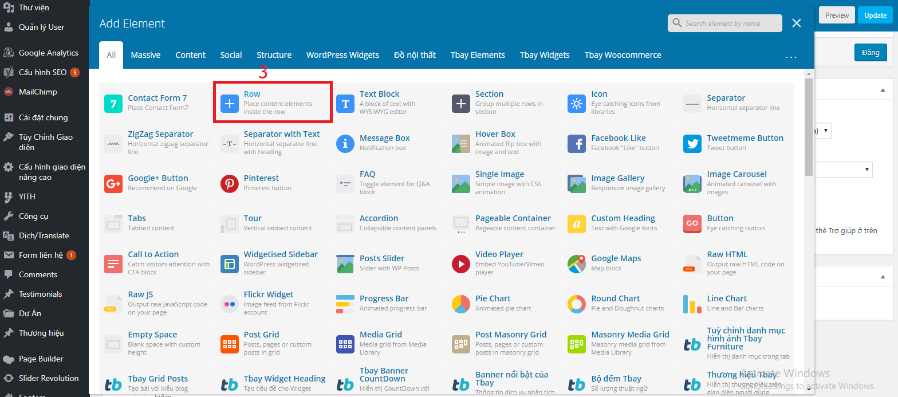898x397 pixels.
Task: Click the Masonry Media Grid icon
Action: click(x=577, y=344)
